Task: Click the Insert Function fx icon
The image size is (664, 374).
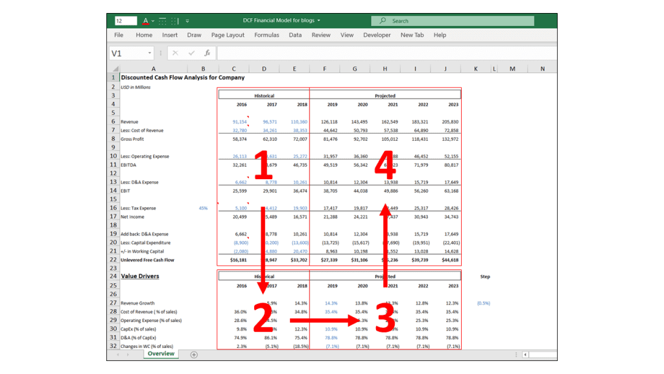Action: 207,53
